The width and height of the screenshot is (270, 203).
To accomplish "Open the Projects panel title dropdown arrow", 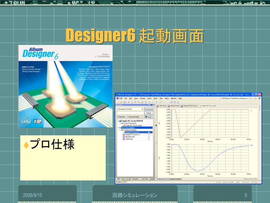I will [149, 105].
